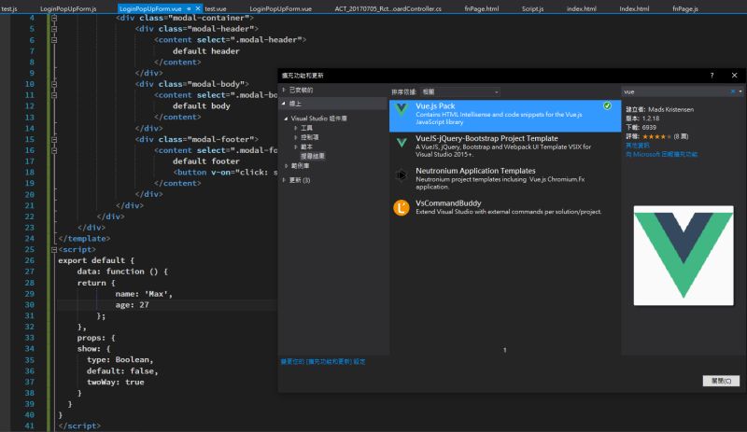Expand the 控制項 (Controls) tree node

[x=295, y=137]
